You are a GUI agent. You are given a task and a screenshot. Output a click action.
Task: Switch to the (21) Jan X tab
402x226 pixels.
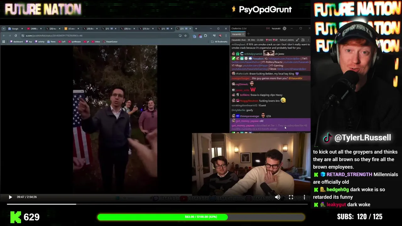146,29
